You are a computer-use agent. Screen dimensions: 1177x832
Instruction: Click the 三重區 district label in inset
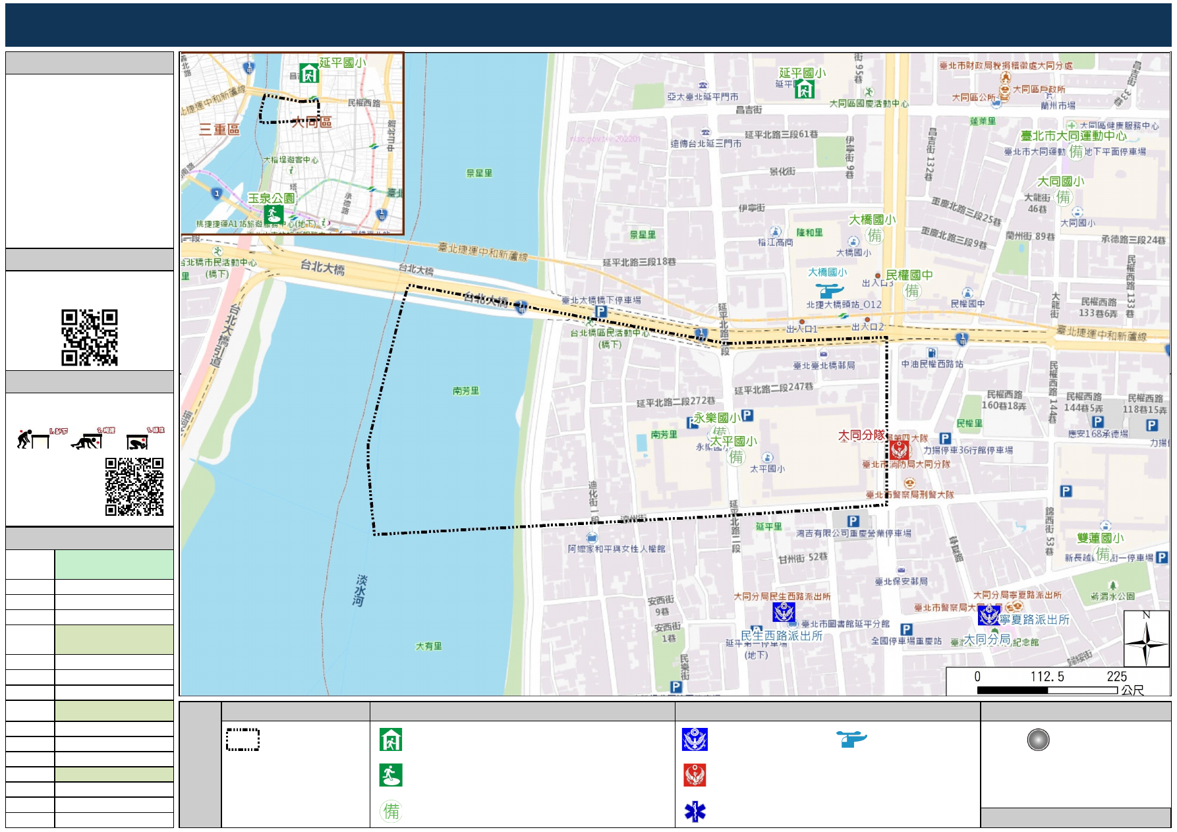220,129
